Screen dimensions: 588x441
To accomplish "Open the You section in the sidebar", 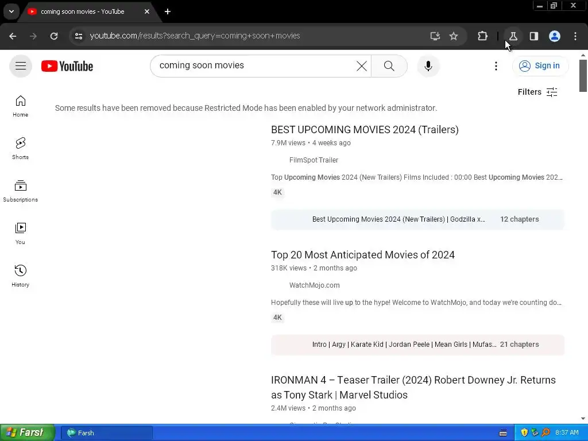I will [20, 234].
